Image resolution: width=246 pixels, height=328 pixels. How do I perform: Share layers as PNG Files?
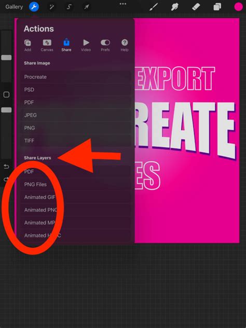pyautogui.click(x=76, y=185)
